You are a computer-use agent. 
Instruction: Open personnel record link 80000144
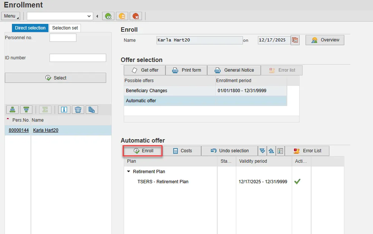(x=19, y=130)
